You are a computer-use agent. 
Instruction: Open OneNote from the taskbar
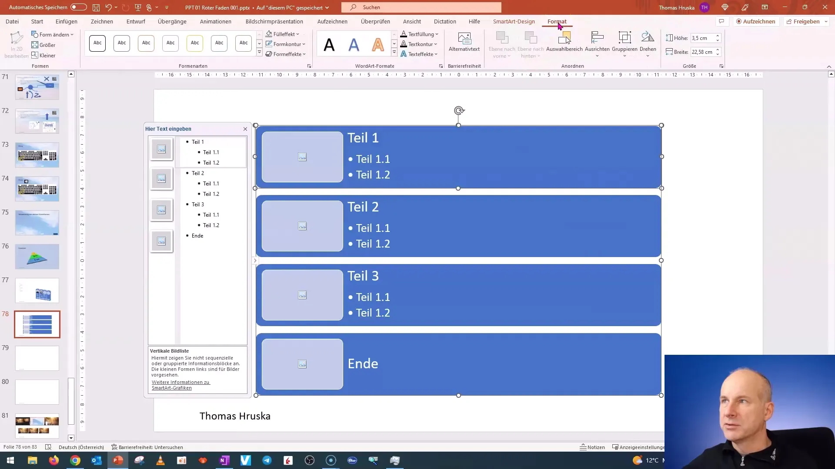tap(224, 460)
